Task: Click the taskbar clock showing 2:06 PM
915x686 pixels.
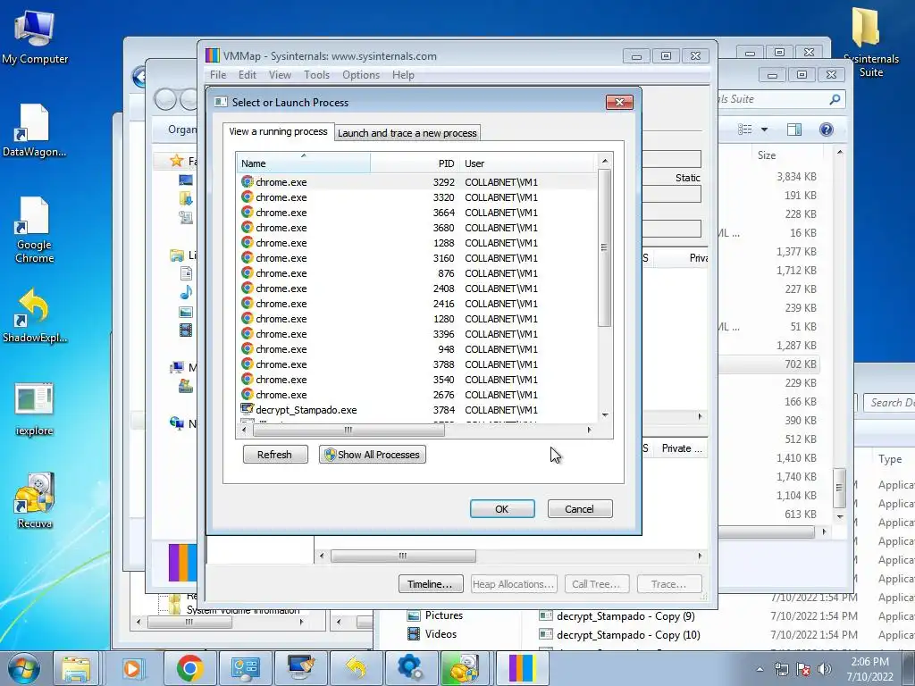Action: tap(869, 669)
